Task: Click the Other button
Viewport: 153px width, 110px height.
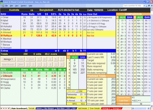Action: 20,65
